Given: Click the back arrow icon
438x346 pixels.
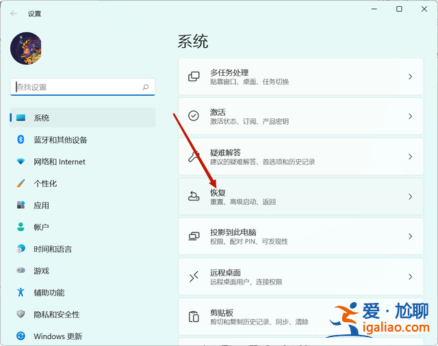Looking at the screenshot, I should click(14, 14).
